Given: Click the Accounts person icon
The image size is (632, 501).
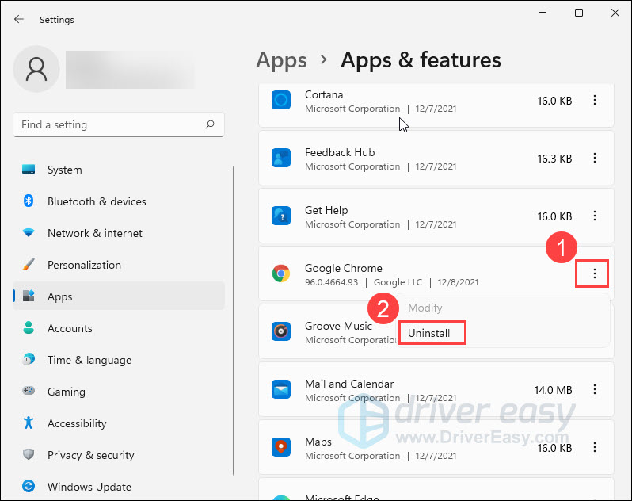Looking at the screenshot, I should (x=29, y=327).
